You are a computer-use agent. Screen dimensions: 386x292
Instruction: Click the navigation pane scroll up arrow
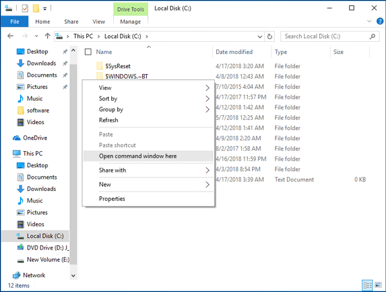point(73,50)
